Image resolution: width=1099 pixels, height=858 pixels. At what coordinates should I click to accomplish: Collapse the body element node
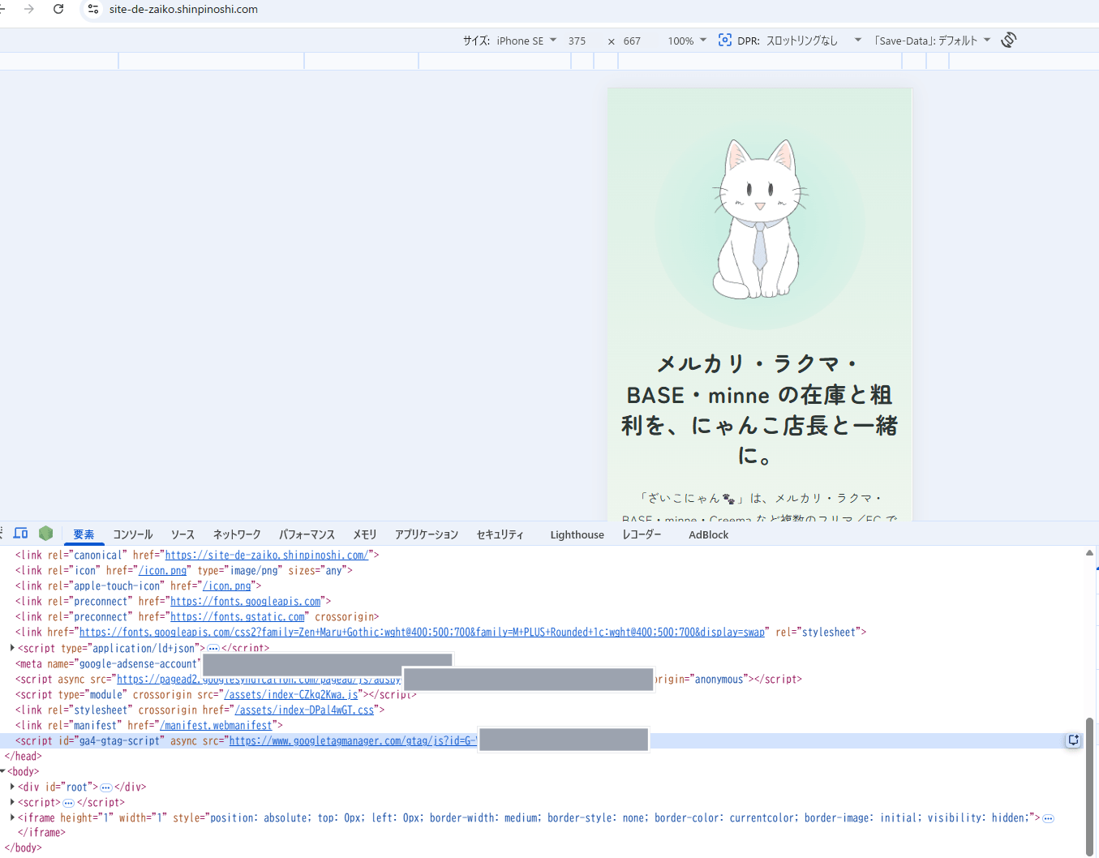coord(3,770)
